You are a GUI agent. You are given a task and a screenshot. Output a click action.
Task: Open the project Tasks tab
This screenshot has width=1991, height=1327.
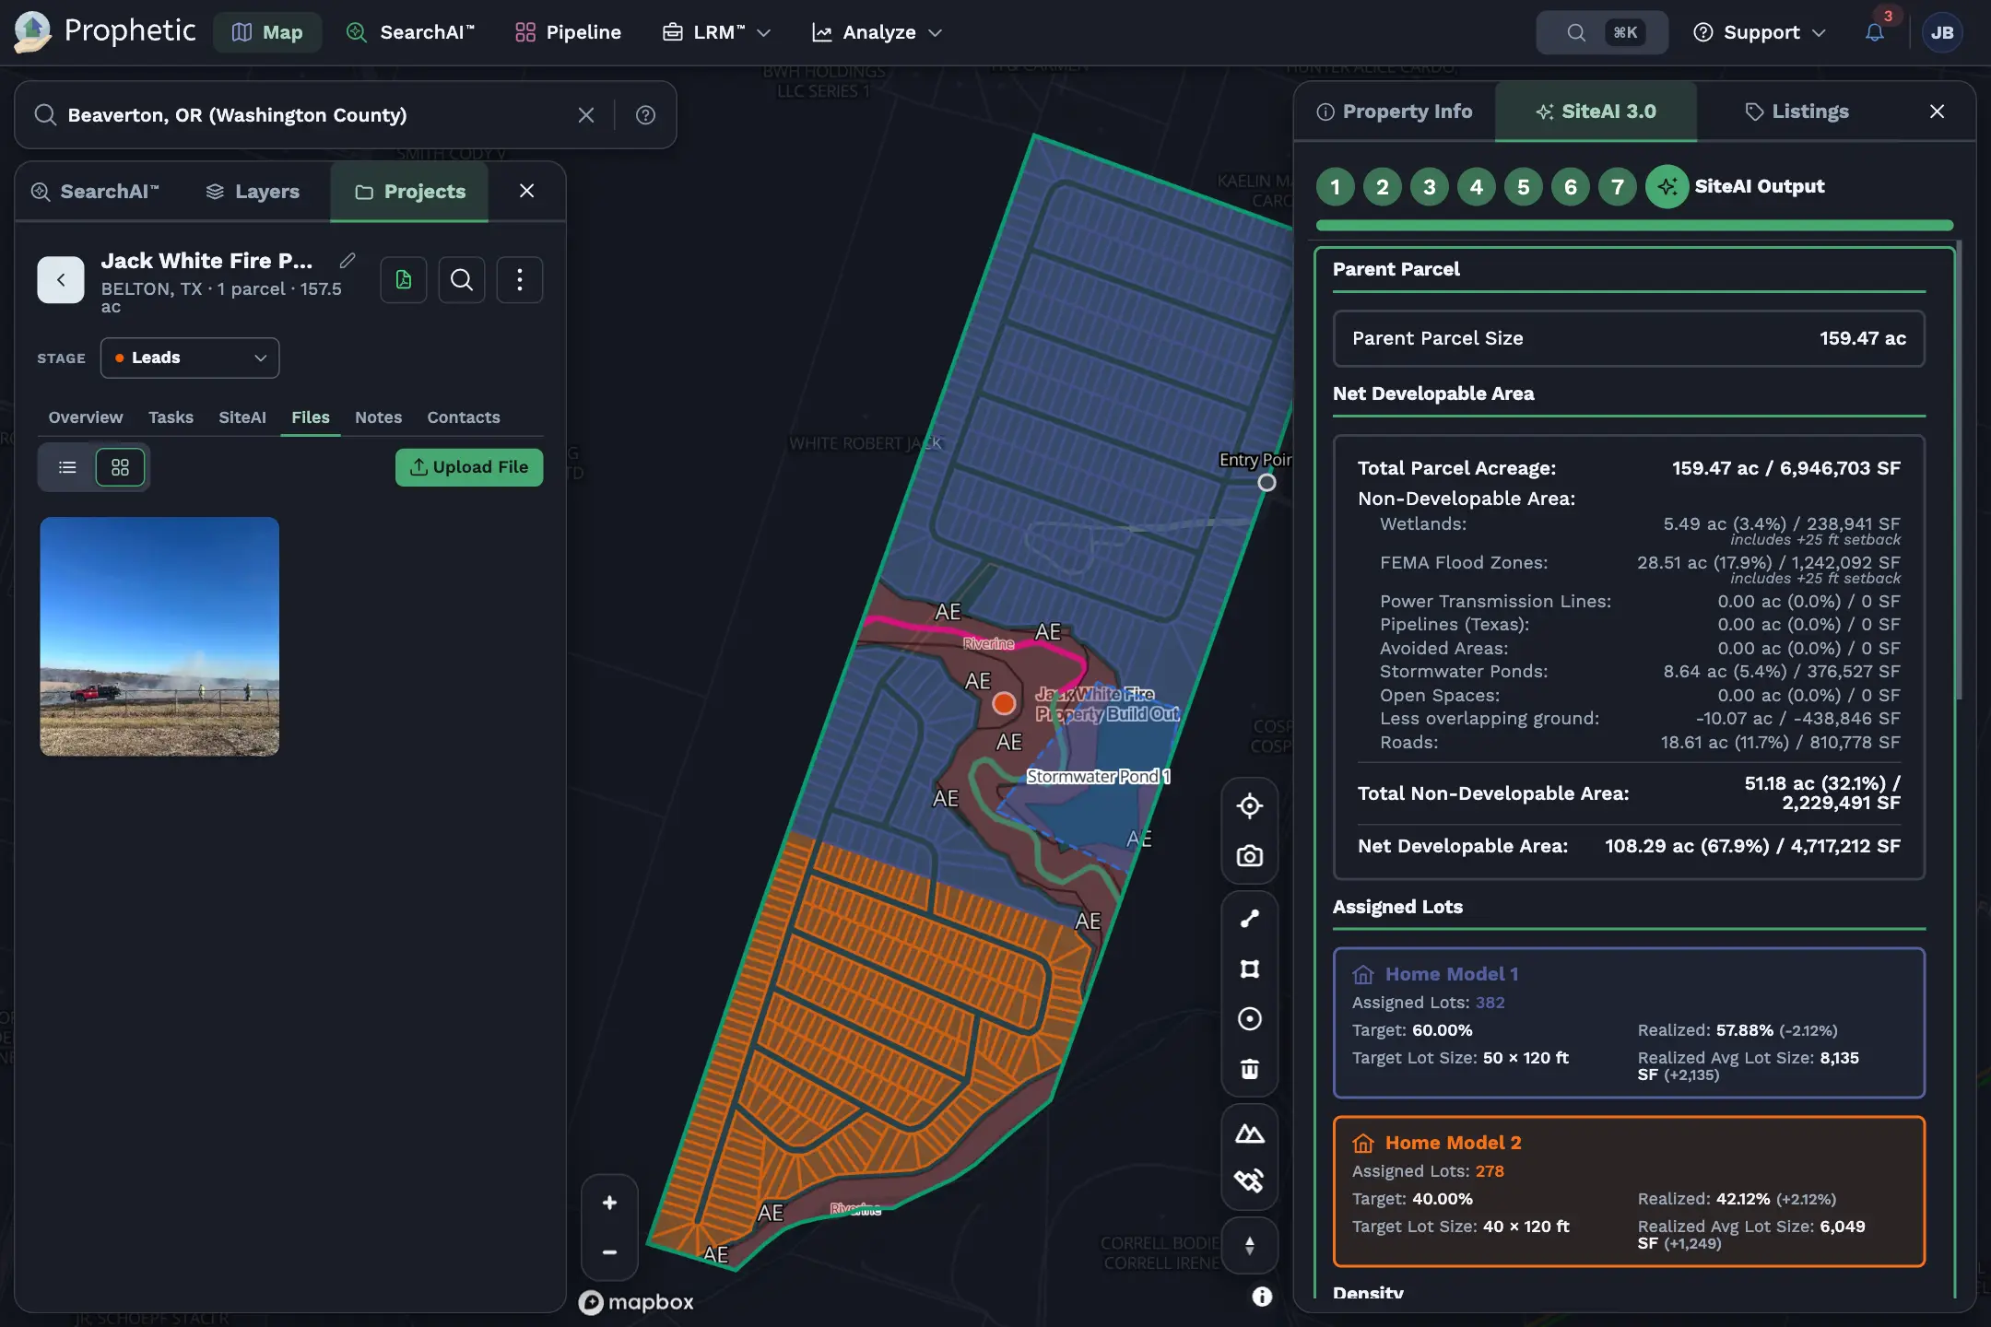pyautogui.click(x=171, y=417)
